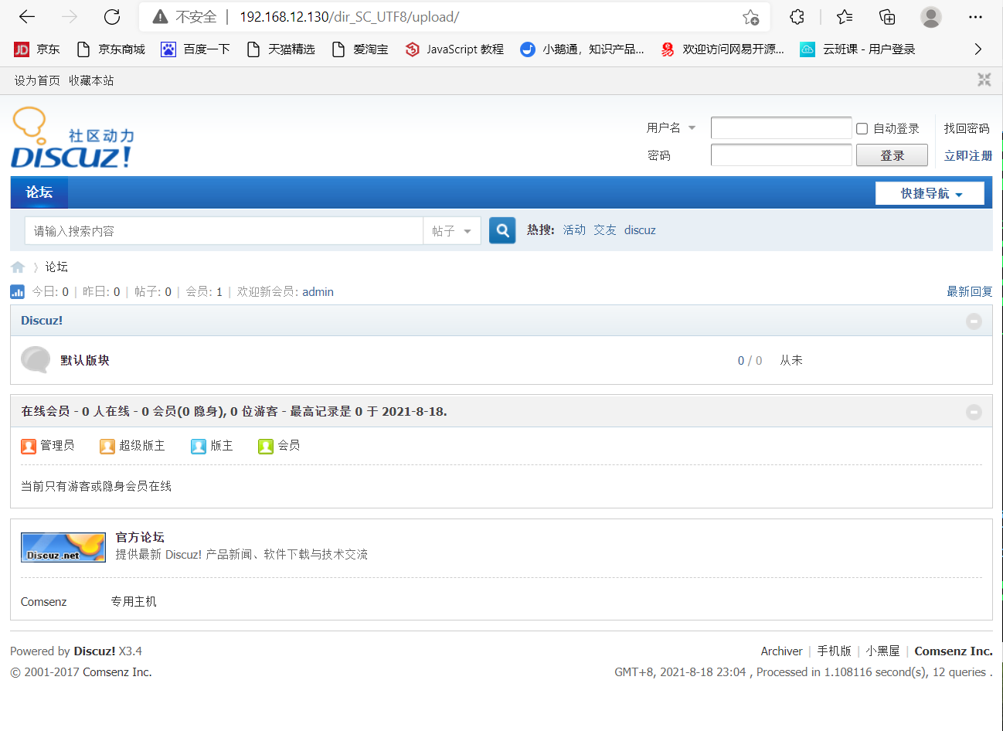
Task: Click the discuz hot search link
Action: point(640,230)
